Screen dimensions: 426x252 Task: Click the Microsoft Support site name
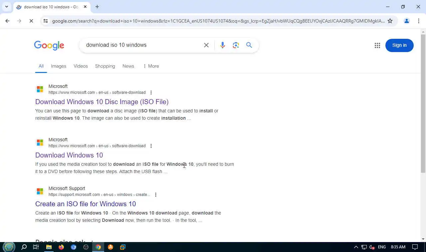[x=67, y=188]
